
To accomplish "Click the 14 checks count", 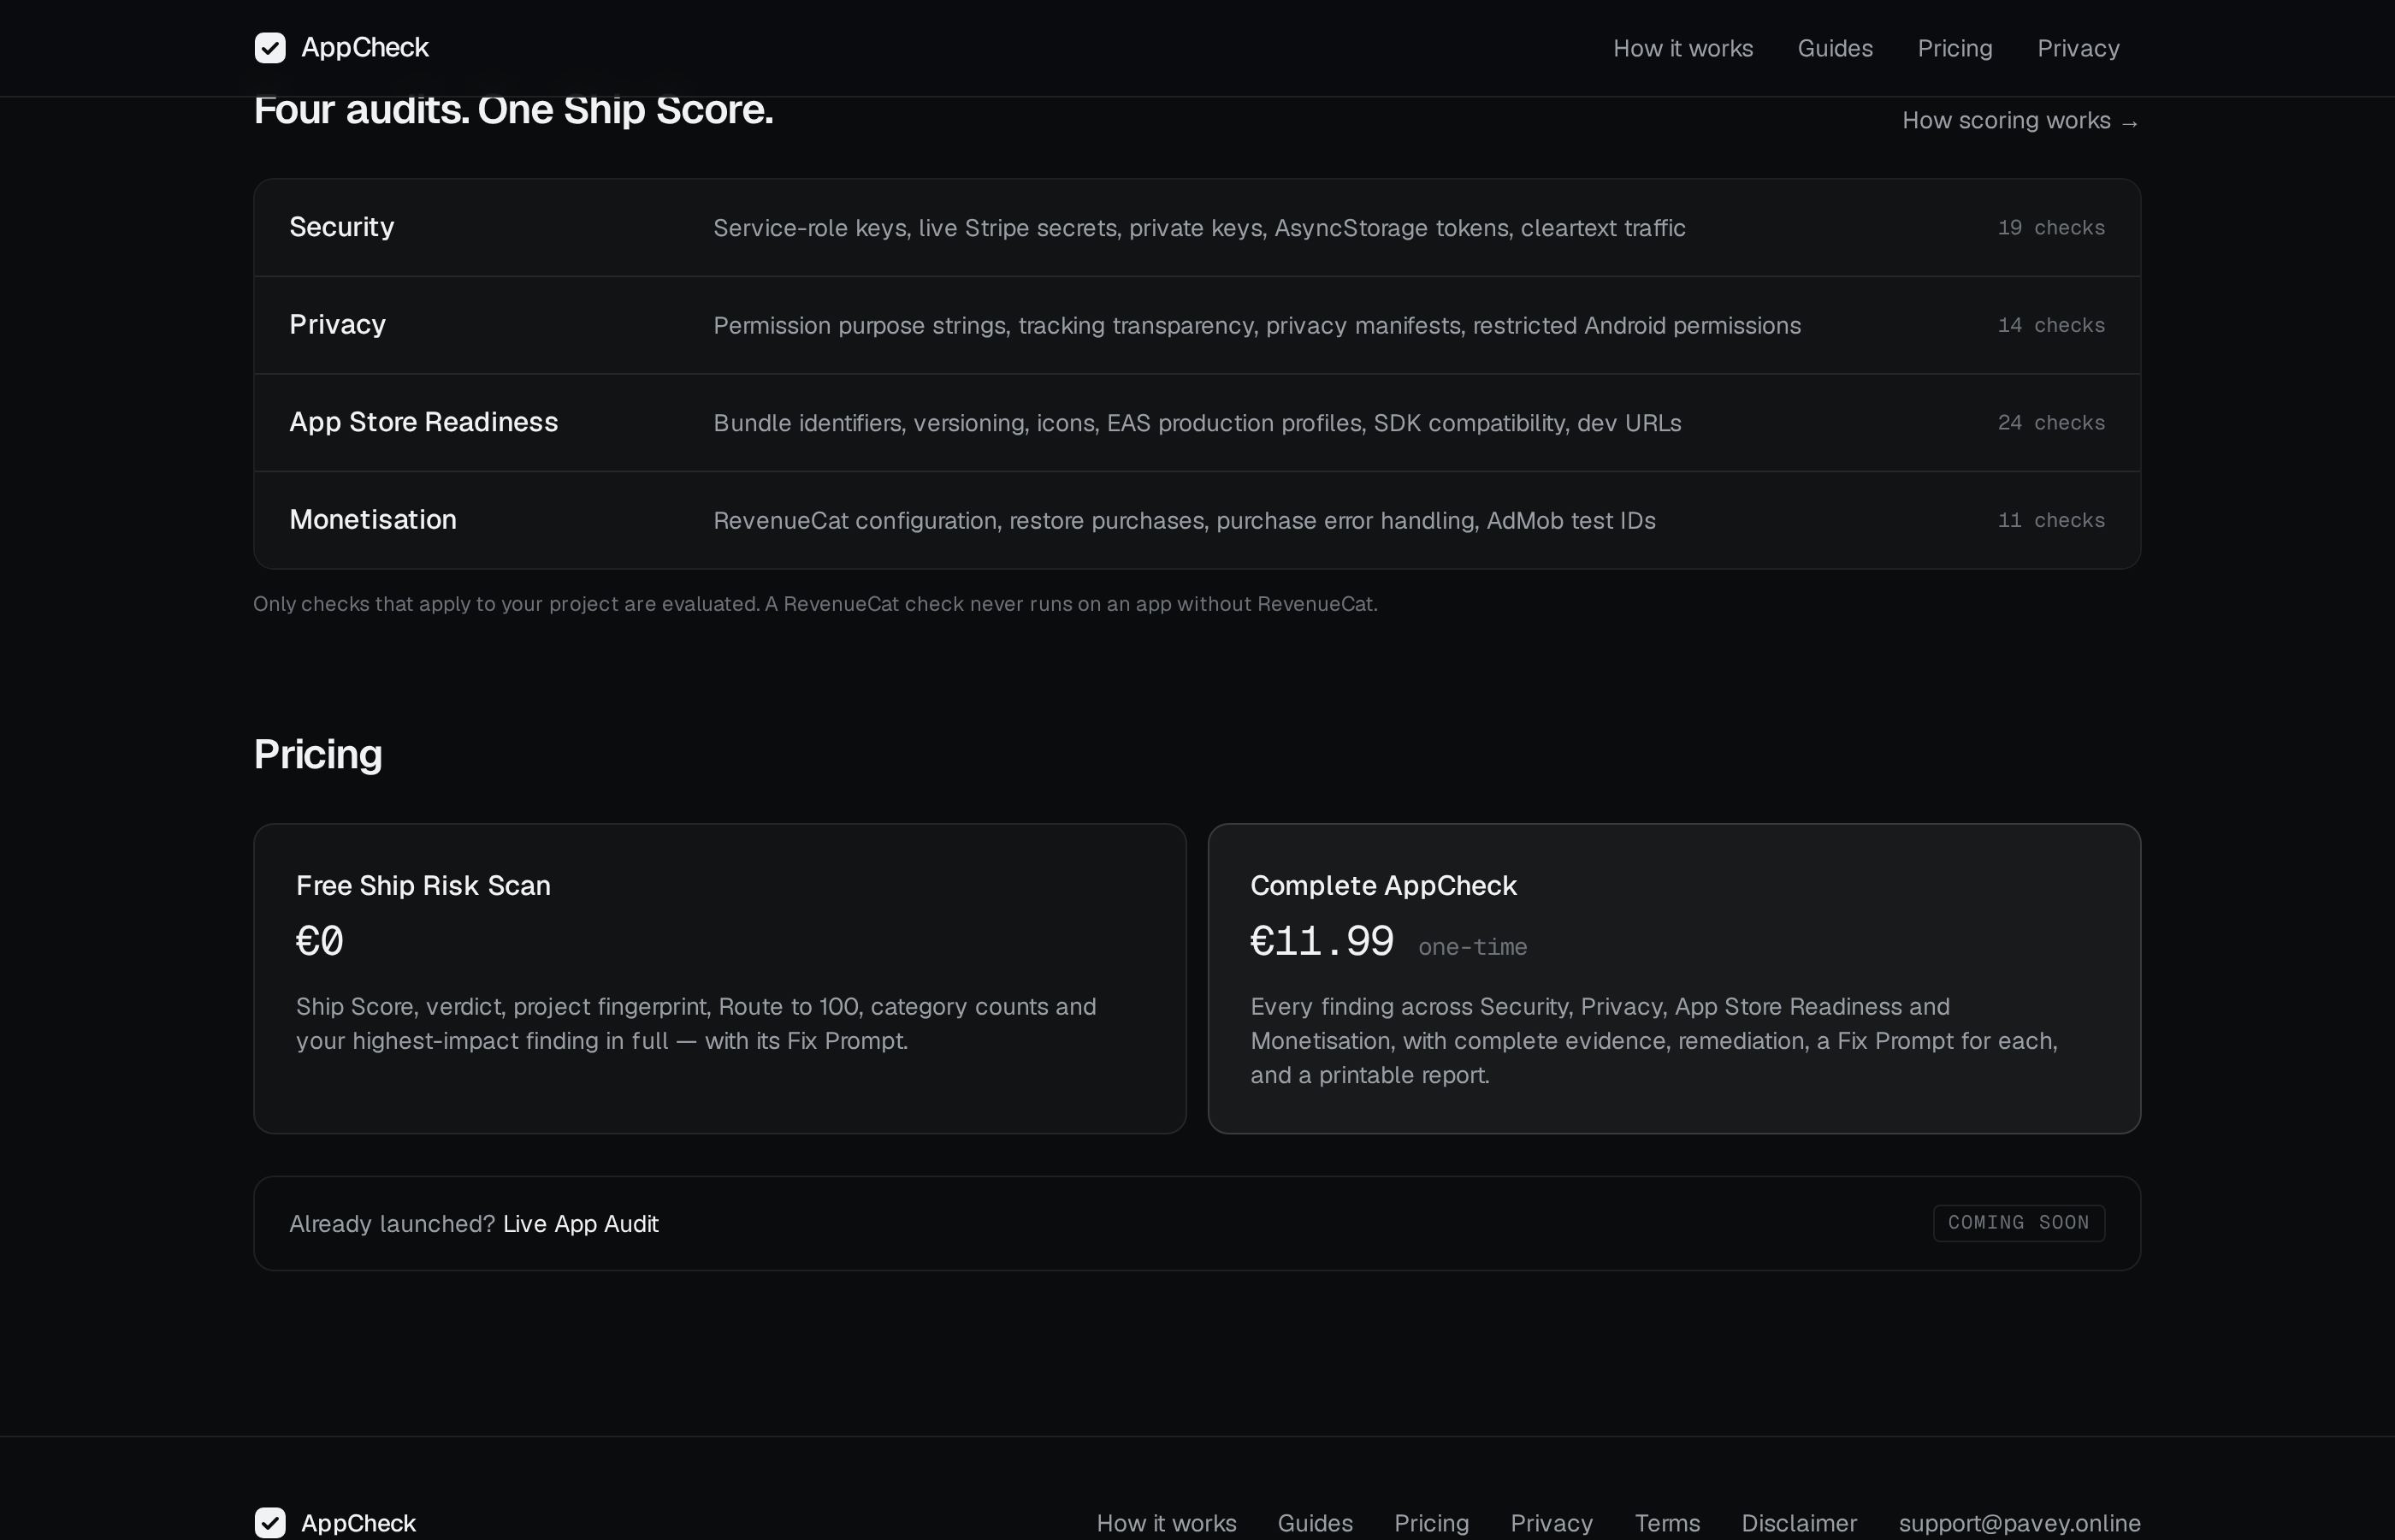I will pyautogui.click(x=2051, y=325).
